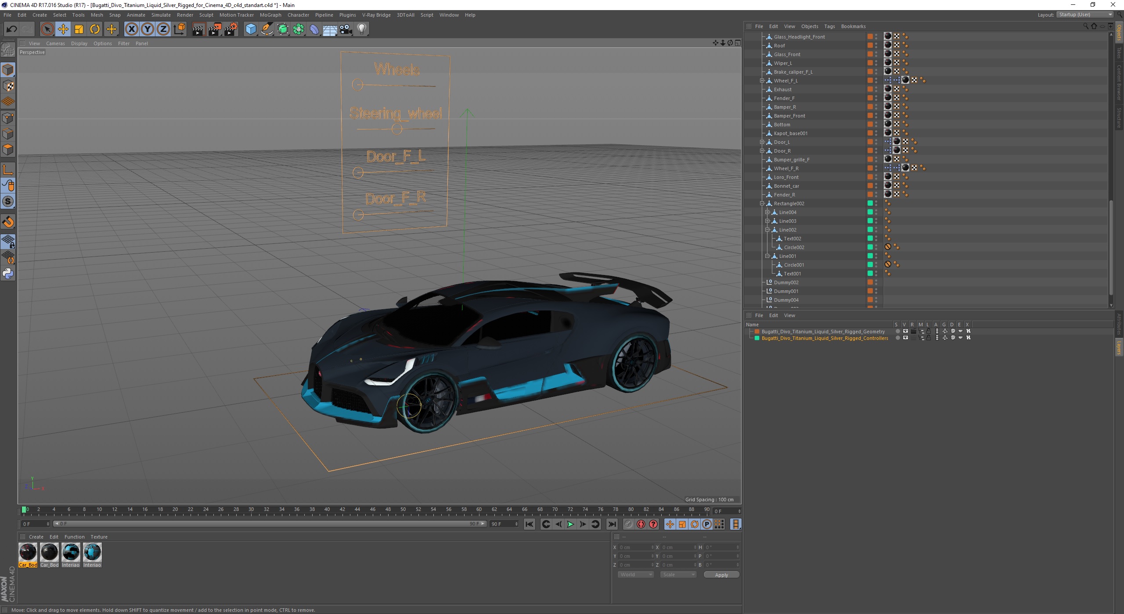Click the Objects side tab
The image size is (1124, 614).
coord(1119,32)
